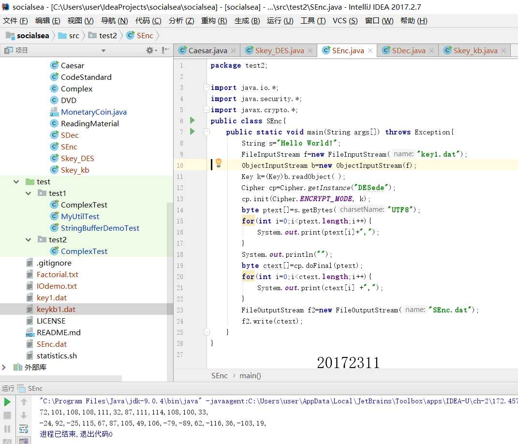Collapse the test folder
The width and height of the screenshot is (518, 444).
pos(16,182)
